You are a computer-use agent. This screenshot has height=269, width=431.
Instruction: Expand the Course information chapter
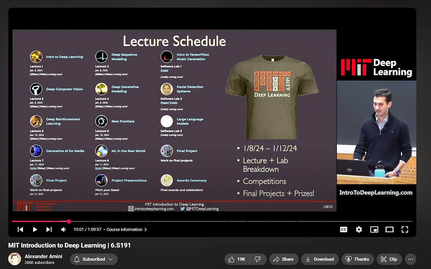[x=127, y=229]
